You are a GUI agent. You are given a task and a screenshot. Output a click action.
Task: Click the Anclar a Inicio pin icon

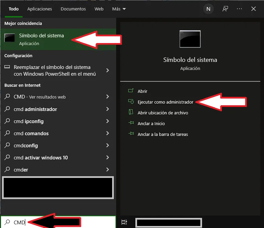point(131,123)
